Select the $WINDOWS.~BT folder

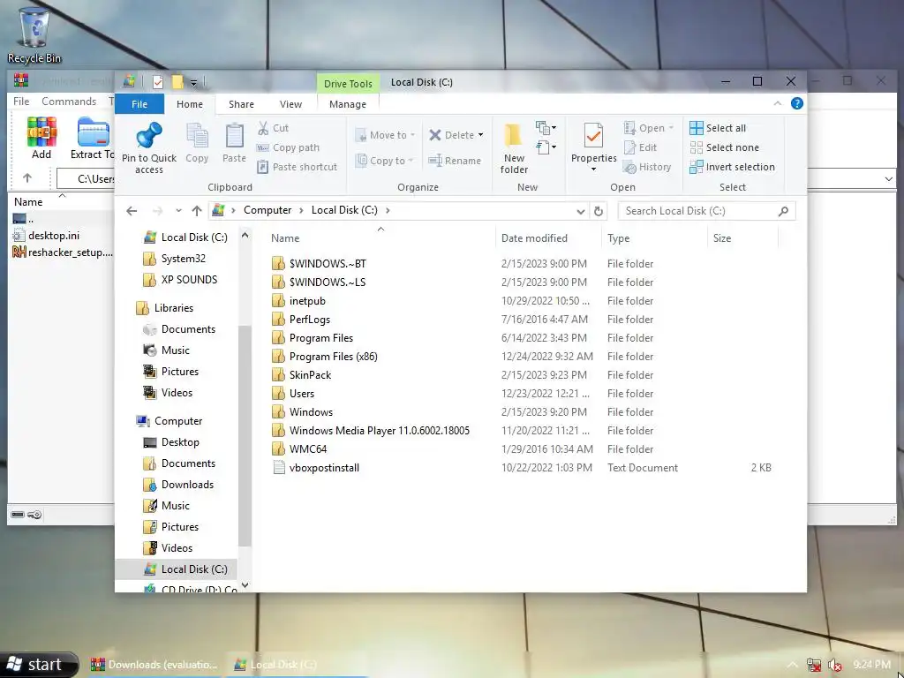pos(328,263)
